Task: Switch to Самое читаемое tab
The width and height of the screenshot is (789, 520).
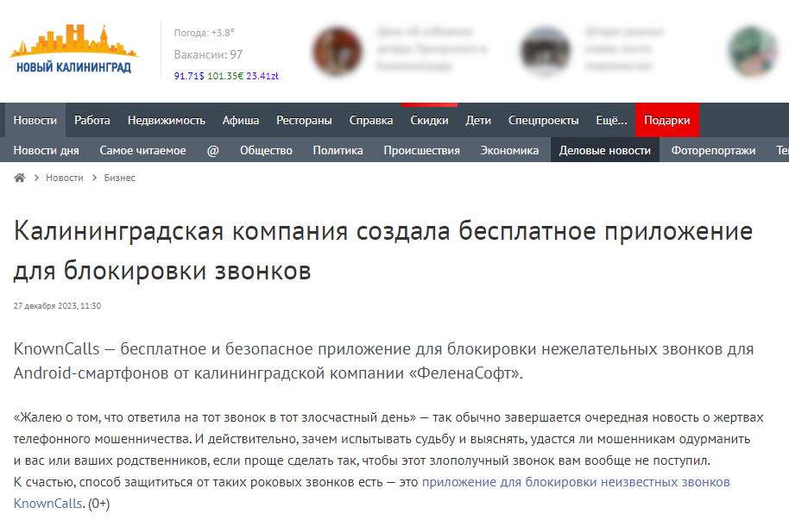Action: (143, 150)
